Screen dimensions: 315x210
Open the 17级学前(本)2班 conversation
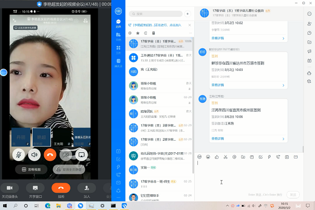click(x=159, y=142)
